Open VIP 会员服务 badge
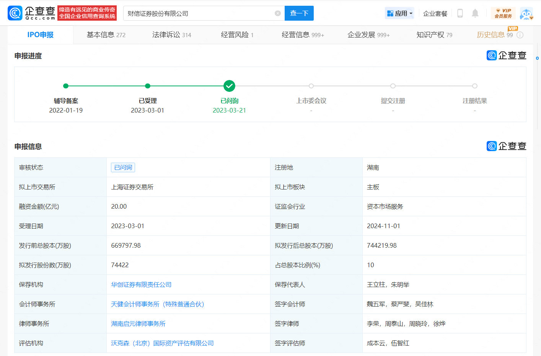 pyautogui.click(x=503, y=13)
